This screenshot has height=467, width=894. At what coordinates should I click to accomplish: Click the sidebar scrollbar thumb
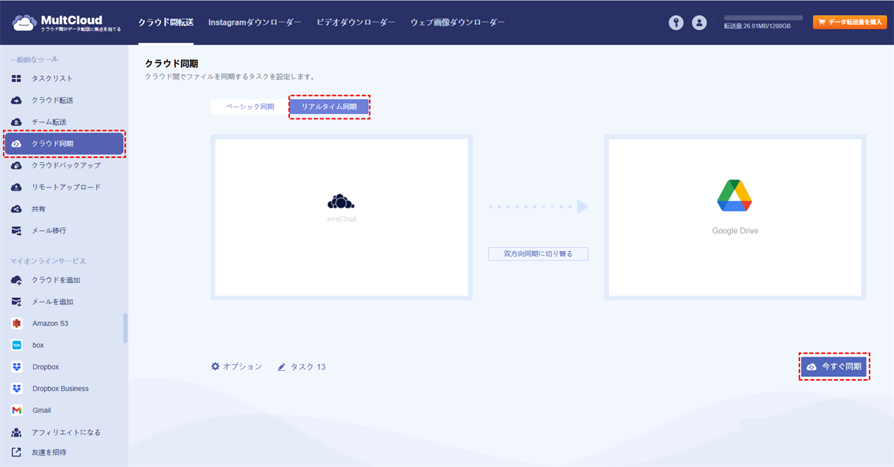[125, 328]
